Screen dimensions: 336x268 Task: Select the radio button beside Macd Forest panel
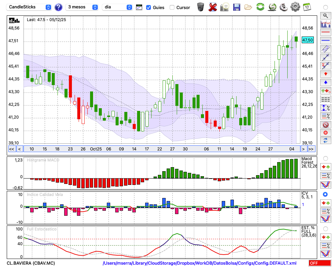(325, 158)
